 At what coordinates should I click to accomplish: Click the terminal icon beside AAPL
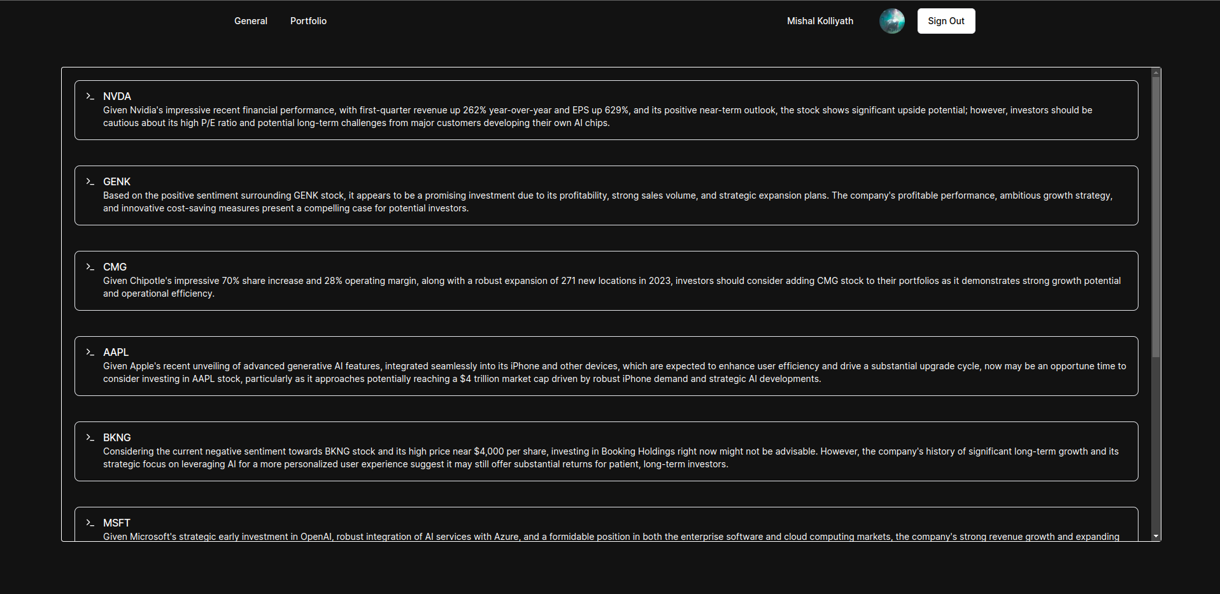pos(90,352)
